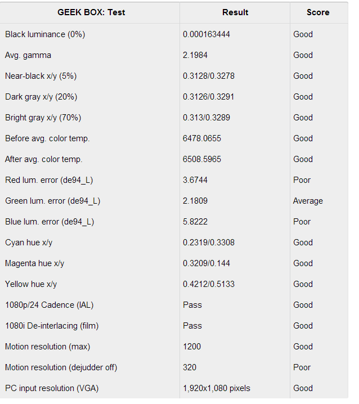
Task: Select the Black luminance (0%) row label
Action: click(x=45, y=34)
